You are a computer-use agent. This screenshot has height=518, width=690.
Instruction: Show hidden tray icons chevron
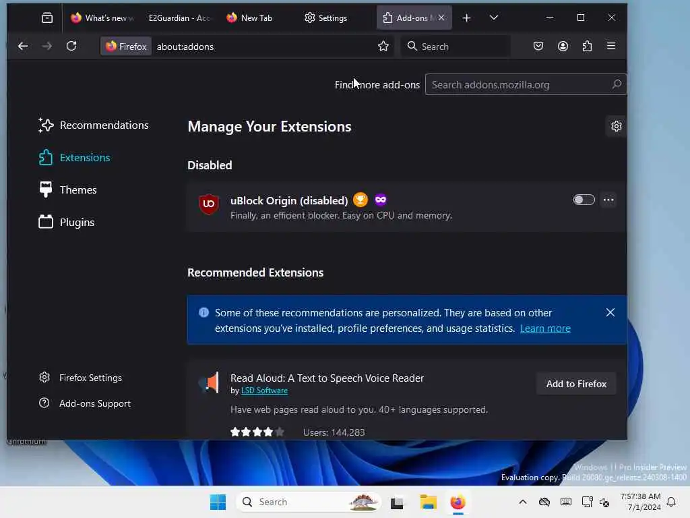coord(522,502)
